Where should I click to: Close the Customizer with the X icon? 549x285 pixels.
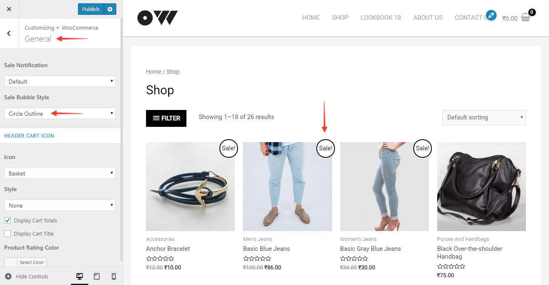tap(9, 9)
